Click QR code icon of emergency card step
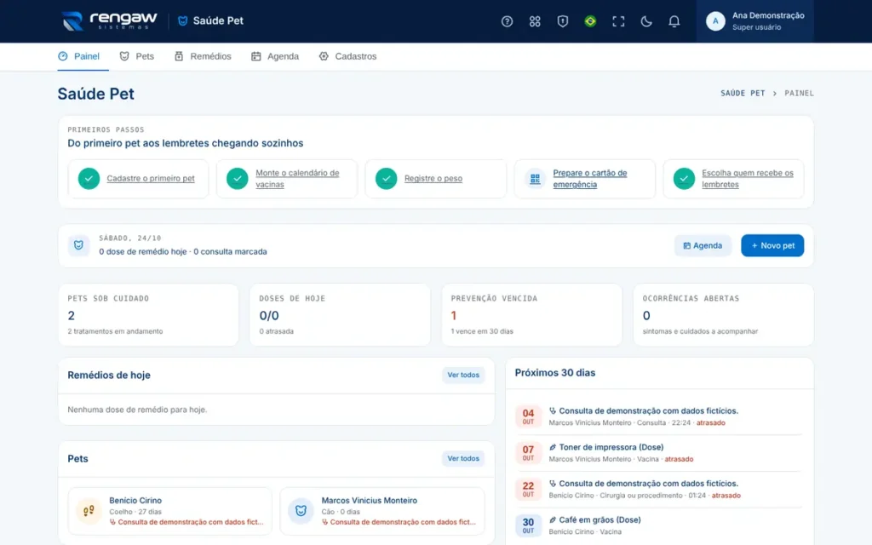Screen dimensions: 872x545 [535, 179]
